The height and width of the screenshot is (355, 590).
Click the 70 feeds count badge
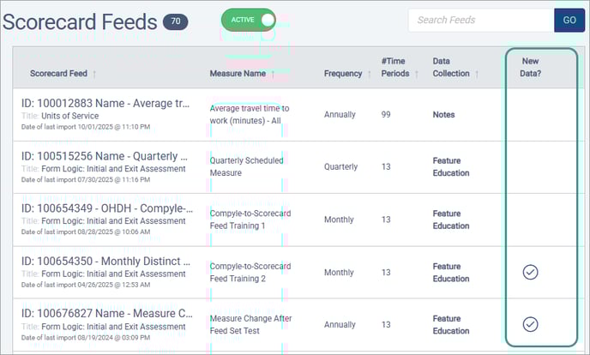tap(176, 21)
